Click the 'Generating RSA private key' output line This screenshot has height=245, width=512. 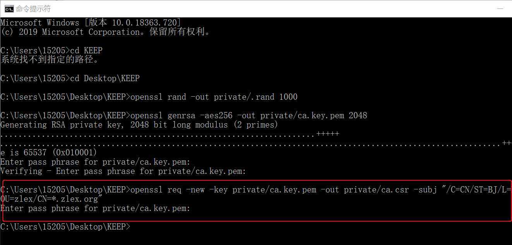(x=139, y=125)
